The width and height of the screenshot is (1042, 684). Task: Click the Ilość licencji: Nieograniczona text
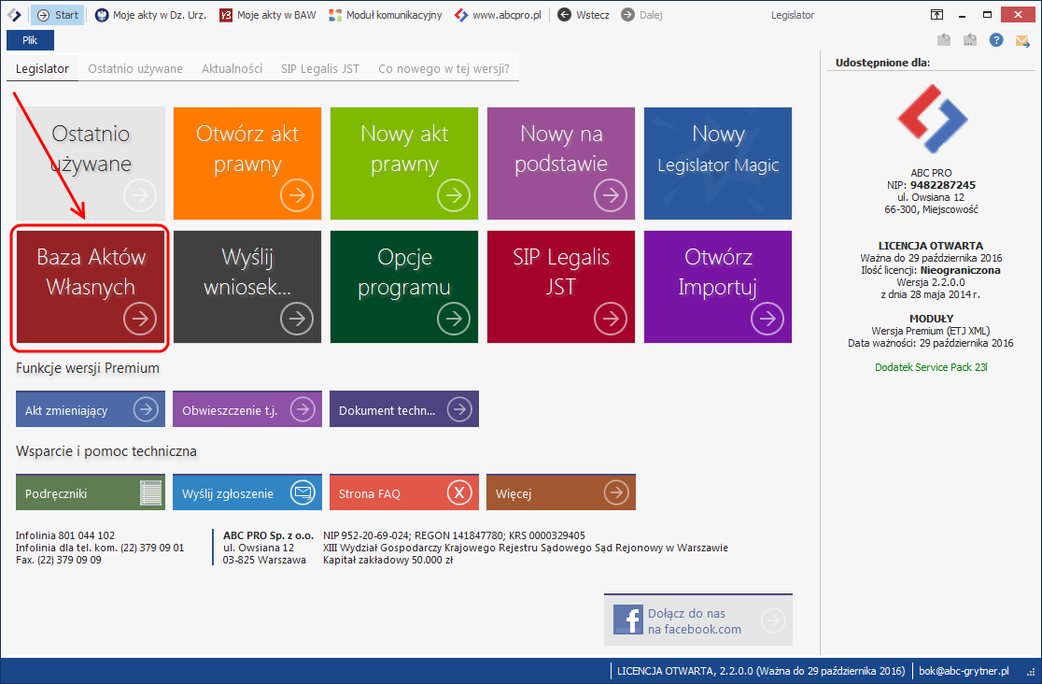click(931, 270)
